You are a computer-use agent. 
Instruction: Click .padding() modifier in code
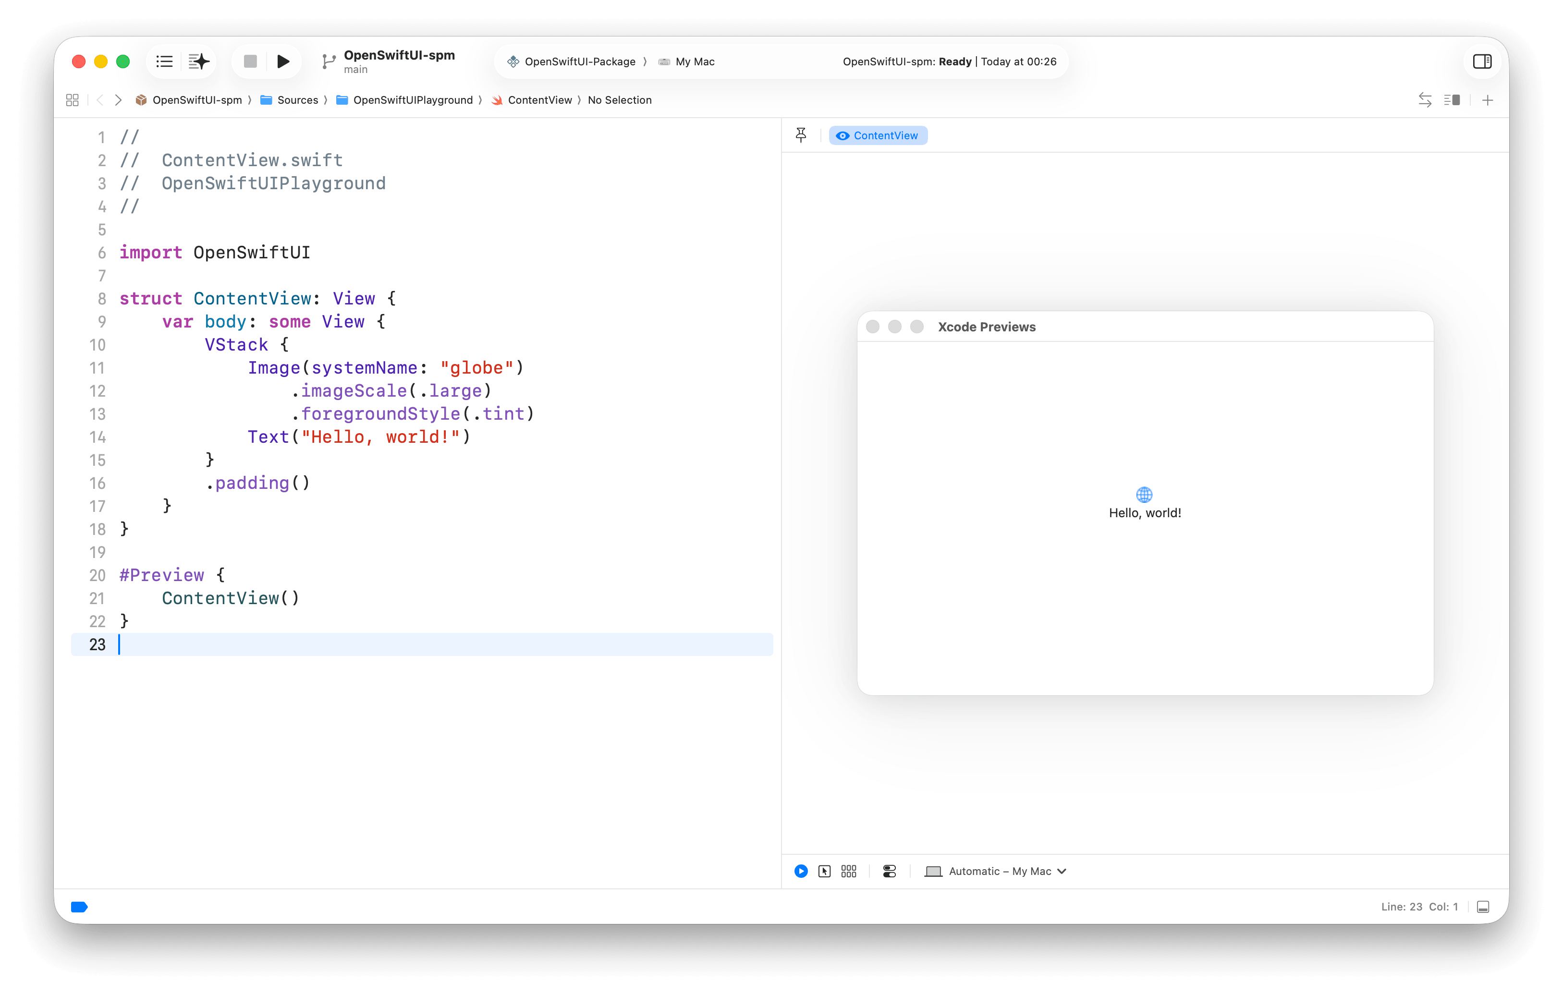(258, 483)
